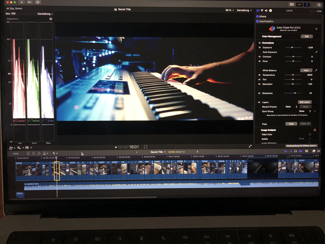
Task: Click the White Balance Auto button
Action: point(306,70)
